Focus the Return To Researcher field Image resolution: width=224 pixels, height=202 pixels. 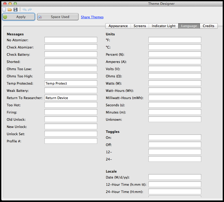(x=71, y=98)
